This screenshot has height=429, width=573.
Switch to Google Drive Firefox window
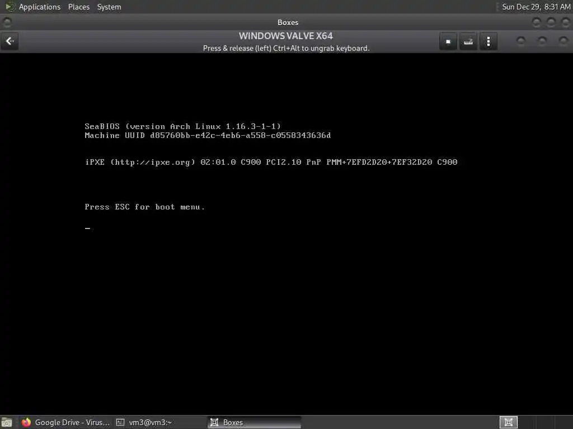point(66,422)
